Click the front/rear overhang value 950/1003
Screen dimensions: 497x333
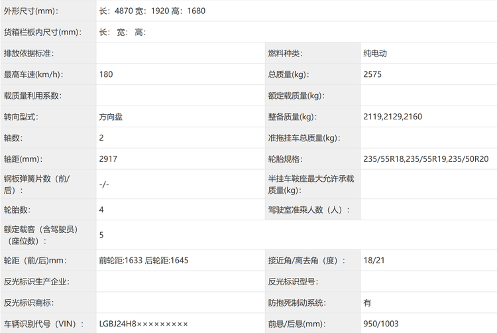tap(382, 324)
